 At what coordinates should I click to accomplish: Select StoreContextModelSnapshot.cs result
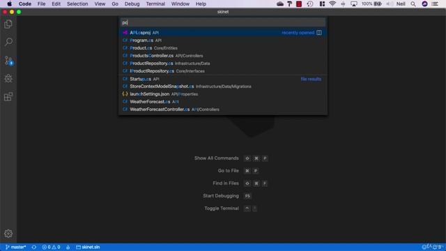pyautogui.click(x=223, y=86)
